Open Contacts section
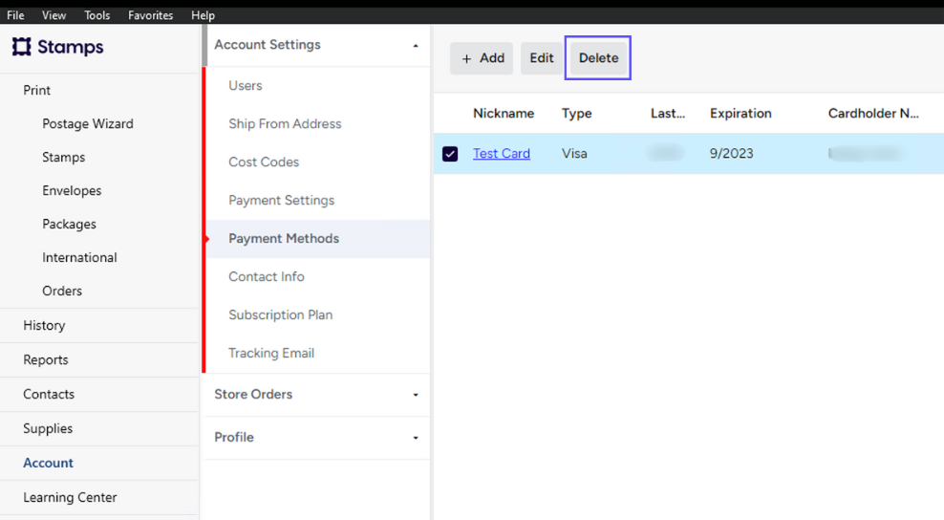 (49, 394)
